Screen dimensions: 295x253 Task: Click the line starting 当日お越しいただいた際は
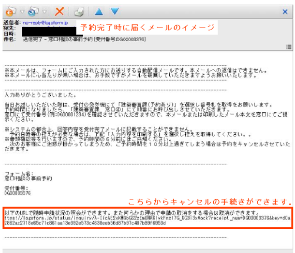(x=138, y=104)
